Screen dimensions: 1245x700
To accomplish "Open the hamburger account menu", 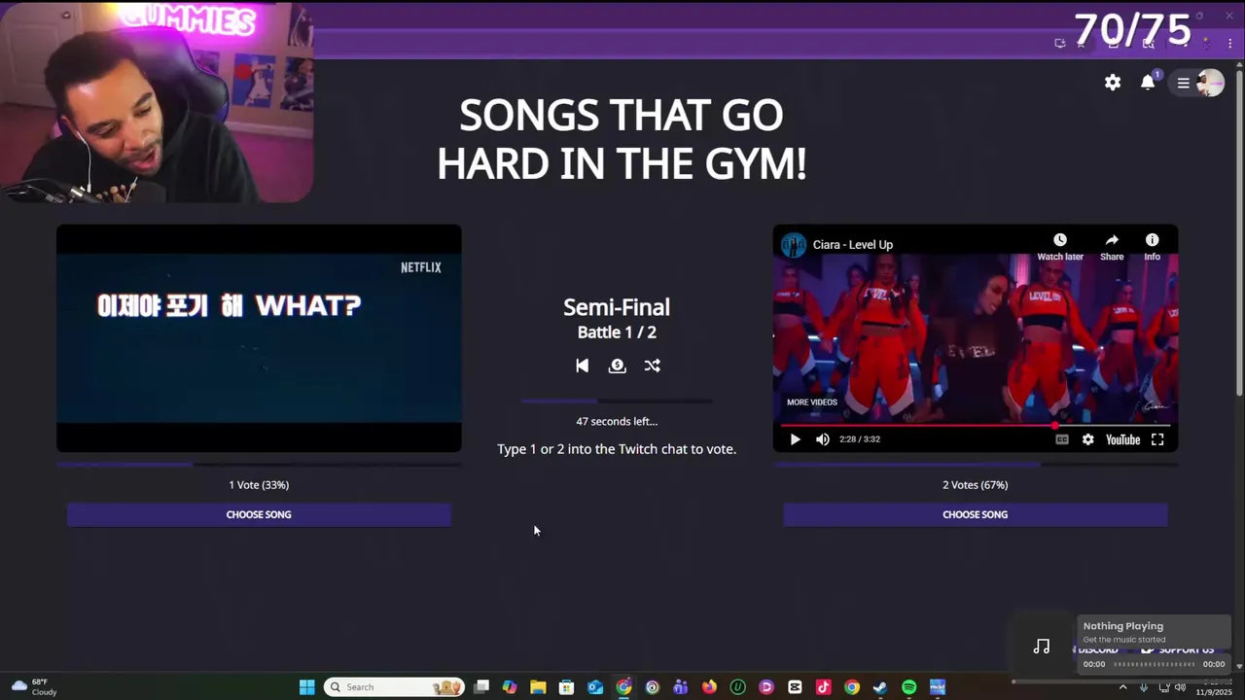I will 1184,83.
